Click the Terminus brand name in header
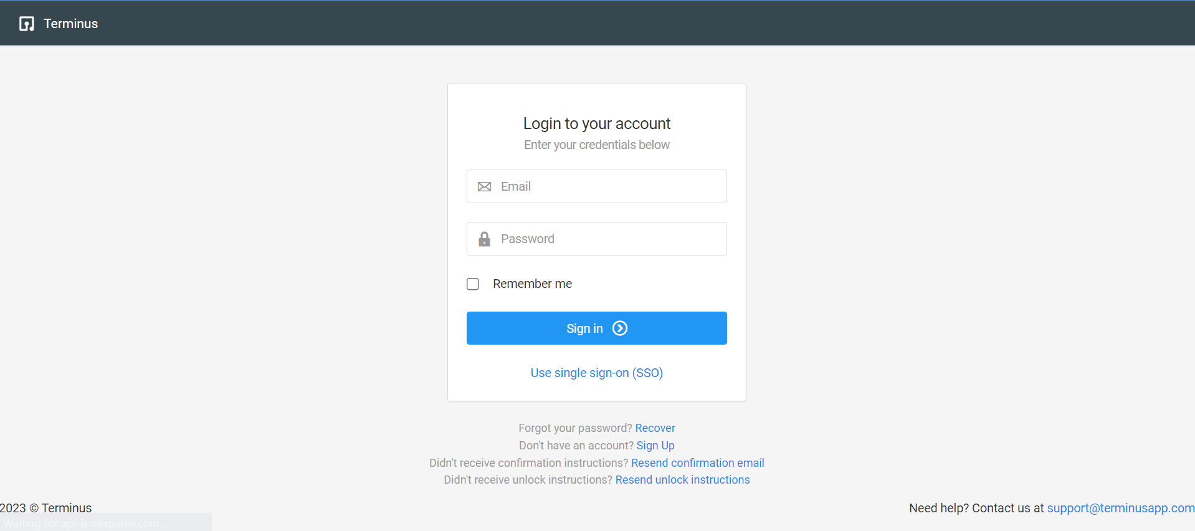 point(71,24)
